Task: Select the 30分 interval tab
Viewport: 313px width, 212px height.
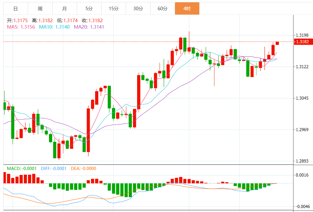Action: (138, 9)
